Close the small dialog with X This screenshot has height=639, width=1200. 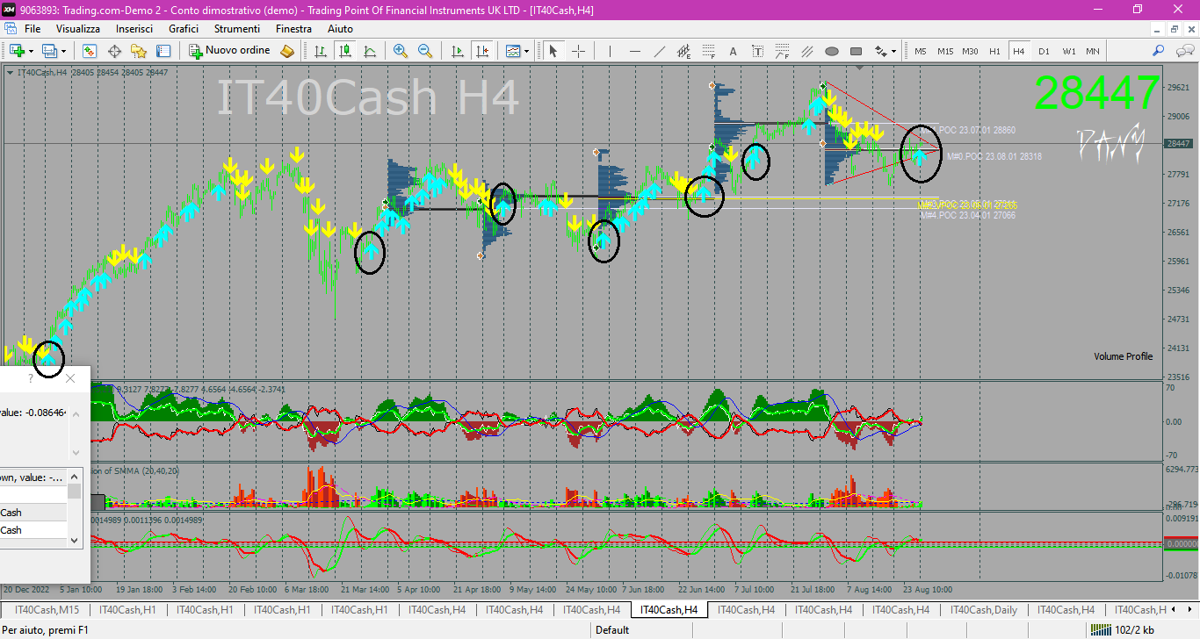[x=70, y=378]
